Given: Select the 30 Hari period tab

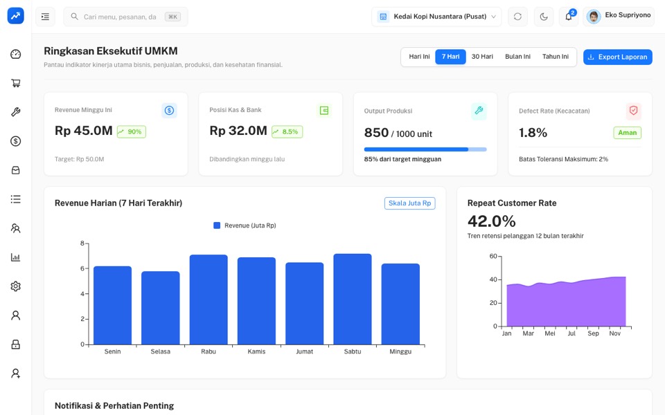Looking at the screenshot, I should (x=482, y=57).
